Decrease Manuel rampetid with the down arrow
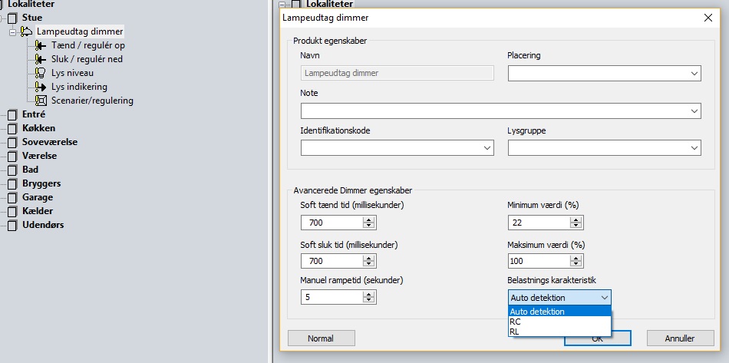Screen dimensions: 729x363 click(369, 301)
